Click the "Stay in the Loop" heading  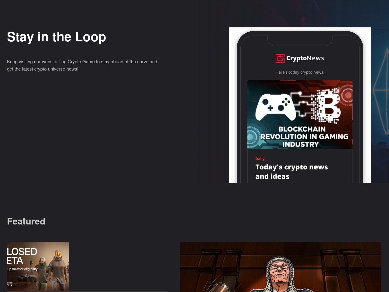coord(57,37)
